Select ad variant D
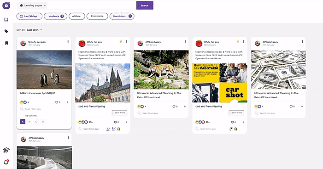The width and height of the screenshot is (323, 169). click(x=43, y=122)
